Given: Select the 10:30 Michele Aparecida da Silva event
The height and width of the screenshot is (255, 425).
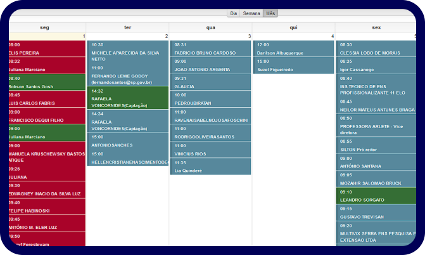Looking at the screenshot, I should 127,52.
